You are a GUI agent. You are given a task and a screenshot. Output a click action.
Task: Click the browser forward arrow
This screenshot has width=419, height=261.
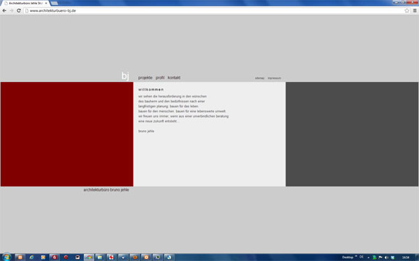11,10
